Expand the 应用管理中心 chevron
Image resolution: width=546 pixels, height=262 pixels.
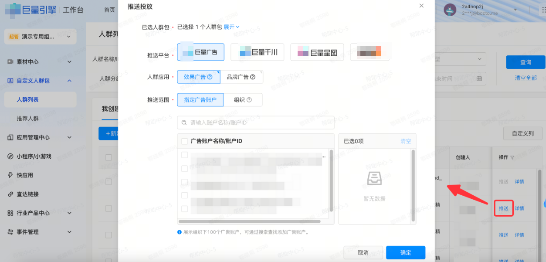(69, 137)
